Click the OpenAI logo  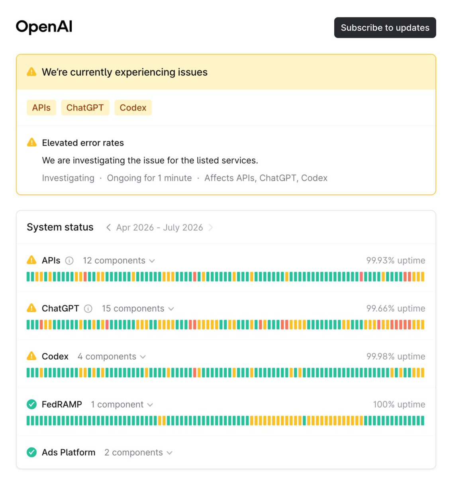click(x=44, y=27)
